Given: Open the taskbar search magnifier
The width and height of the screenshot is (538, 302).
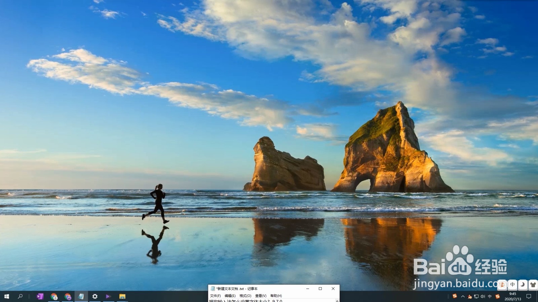Looking at the screenshot, I should click(20, 296).
